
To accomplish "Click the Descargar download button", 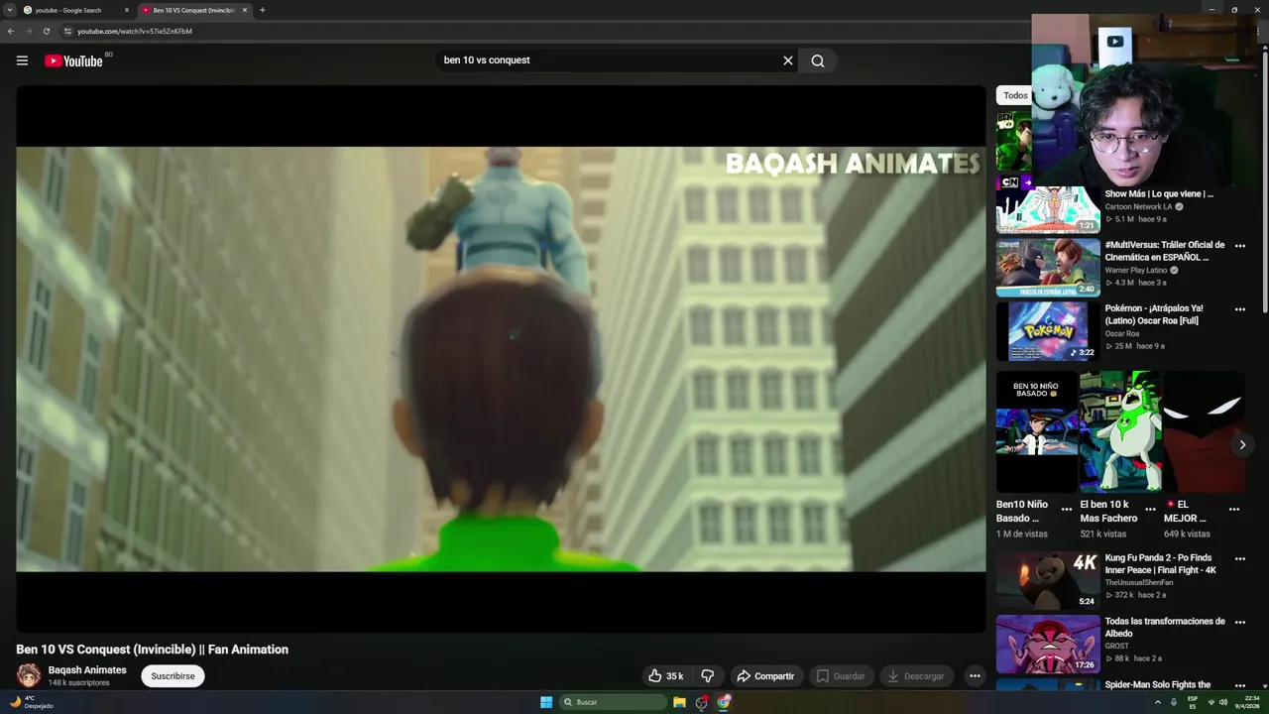I will tap(915, 676).
